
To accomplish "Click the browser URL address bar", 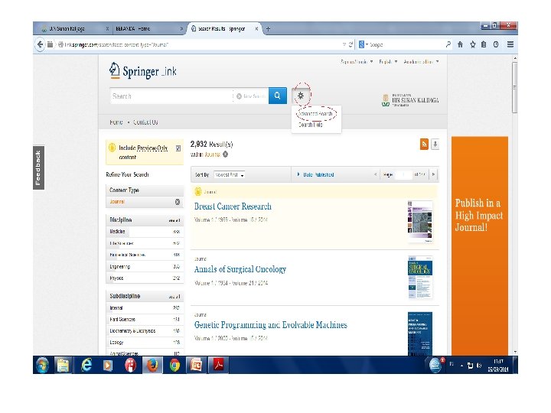I will pyautogui.click(x=202, y=44).
